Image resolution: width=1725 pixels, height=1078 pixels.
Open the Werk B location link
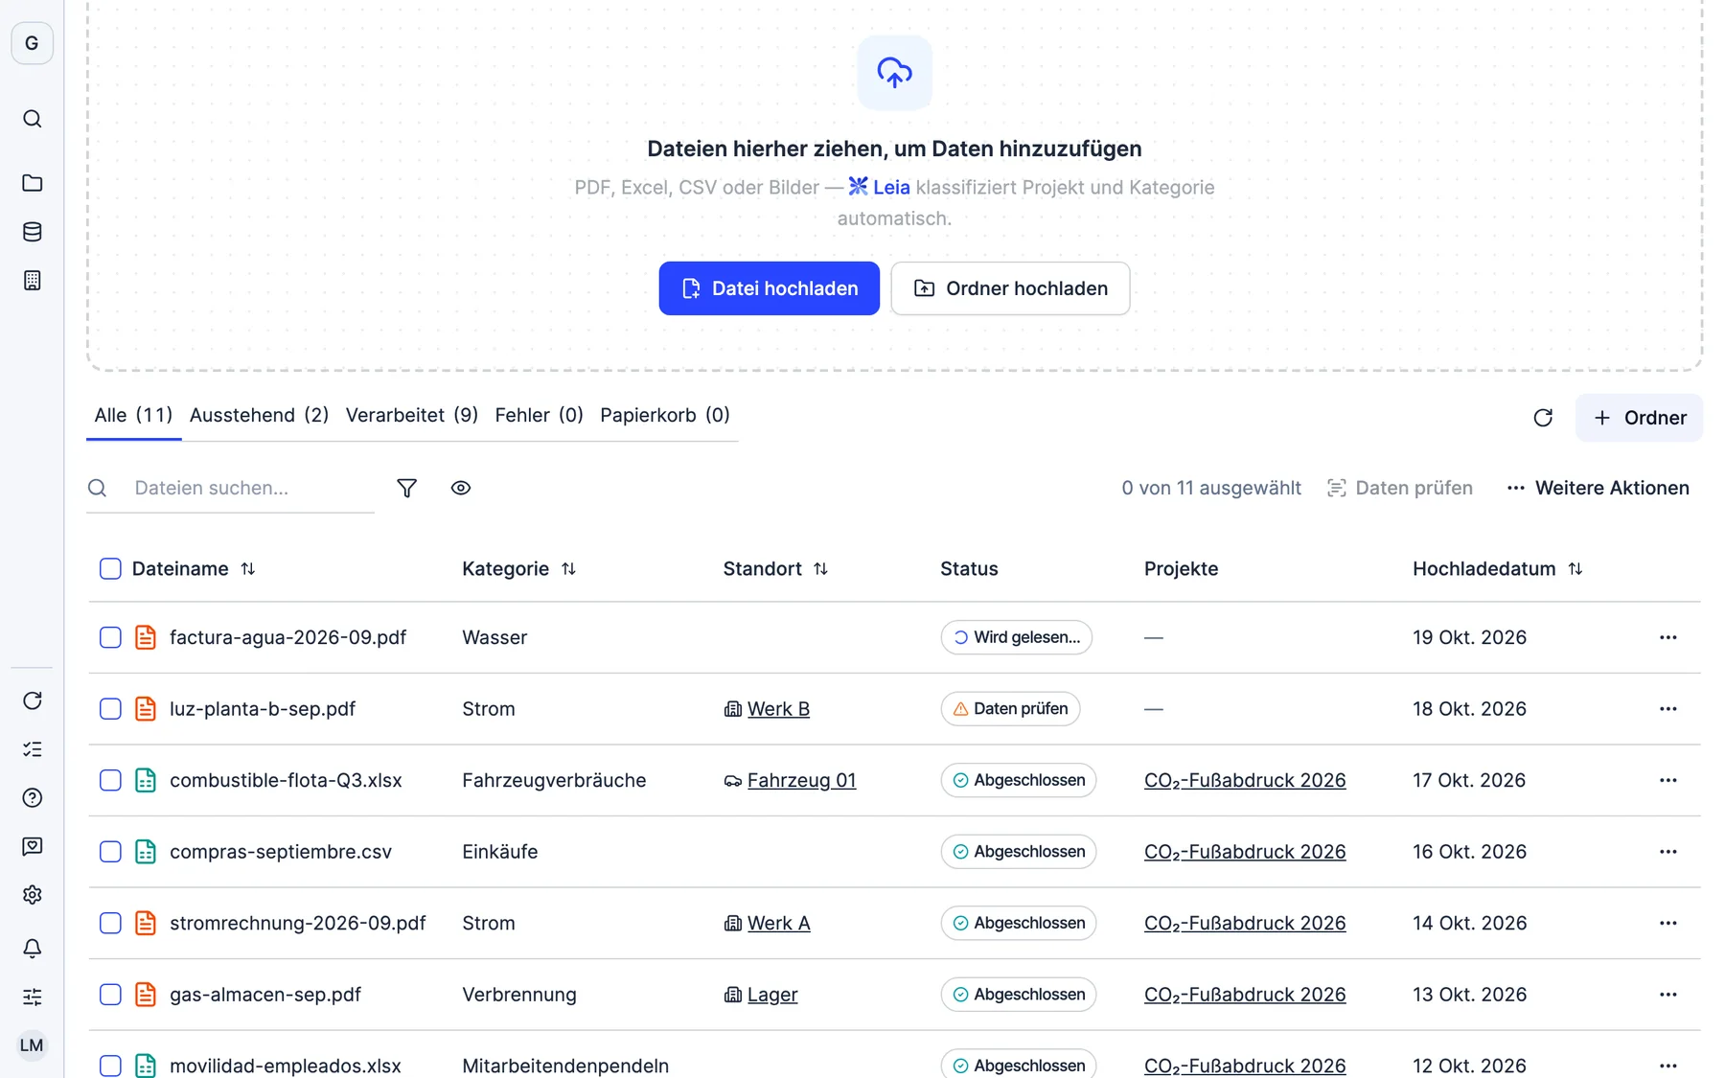[778, 709]
